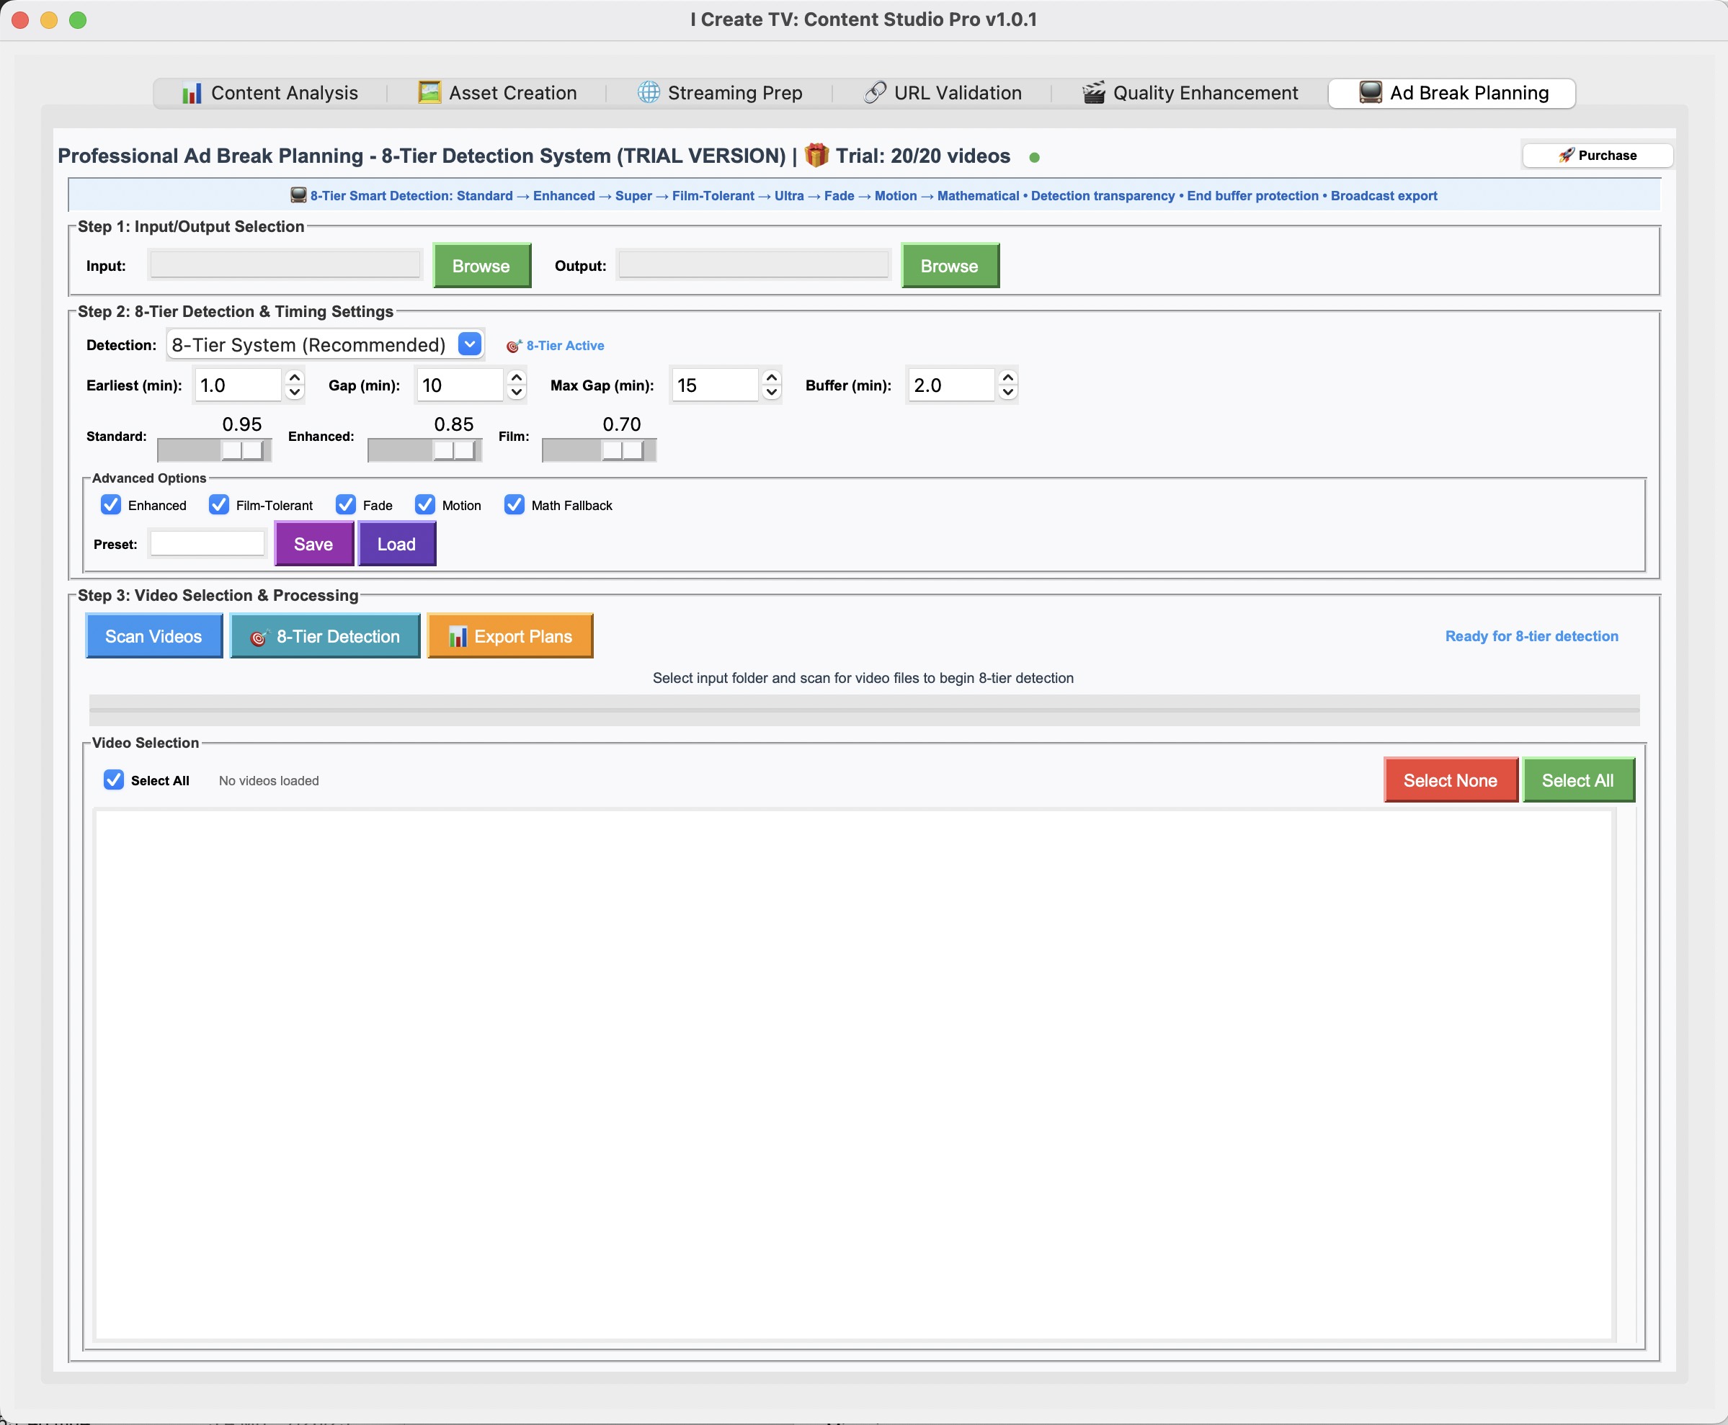
Task: Click the Streaming Prep globe icon
Action: pyautogui.click(x=649, y=93)
